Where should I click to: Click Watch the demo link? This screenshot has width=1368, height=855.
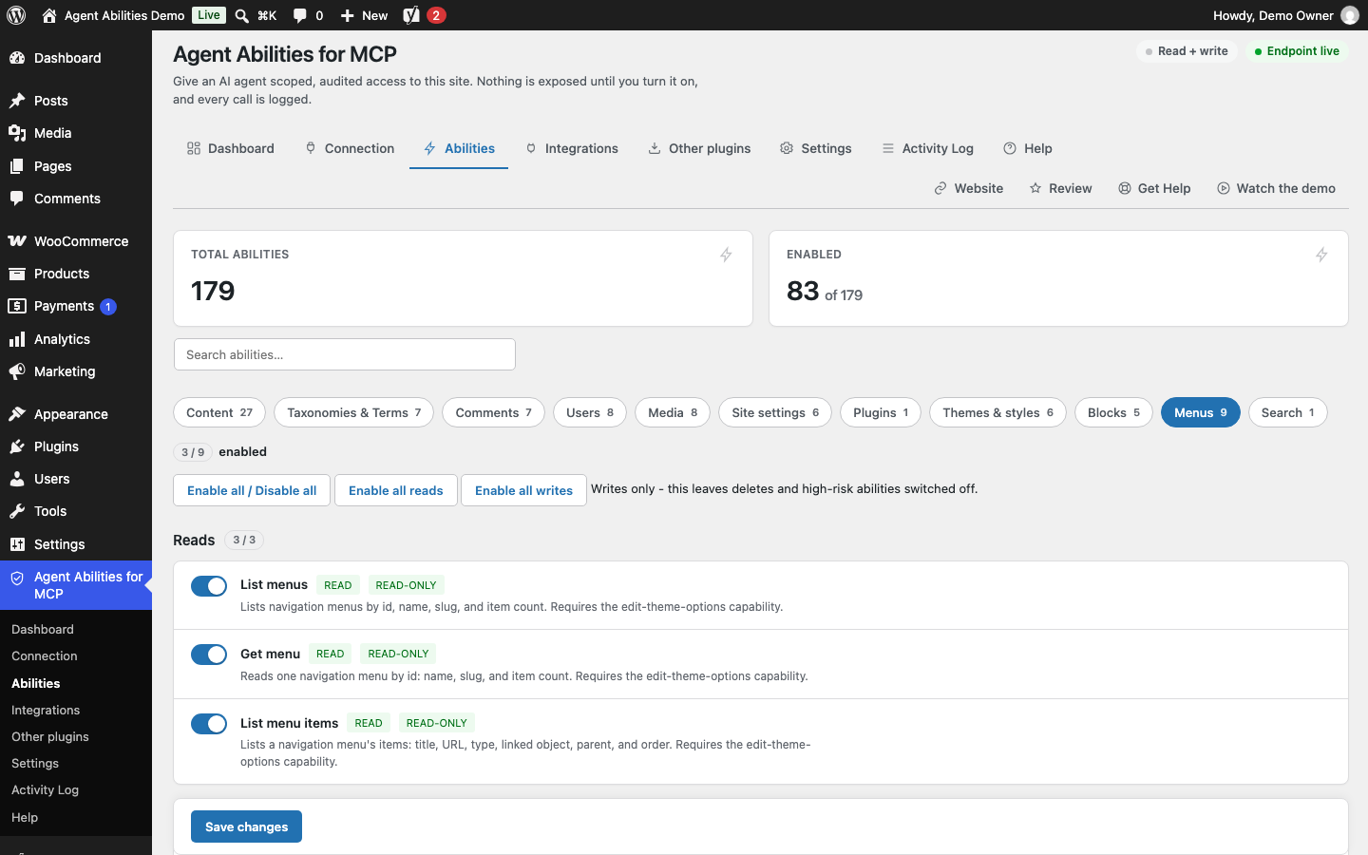pyautogui.click(x=1277, y=188)
